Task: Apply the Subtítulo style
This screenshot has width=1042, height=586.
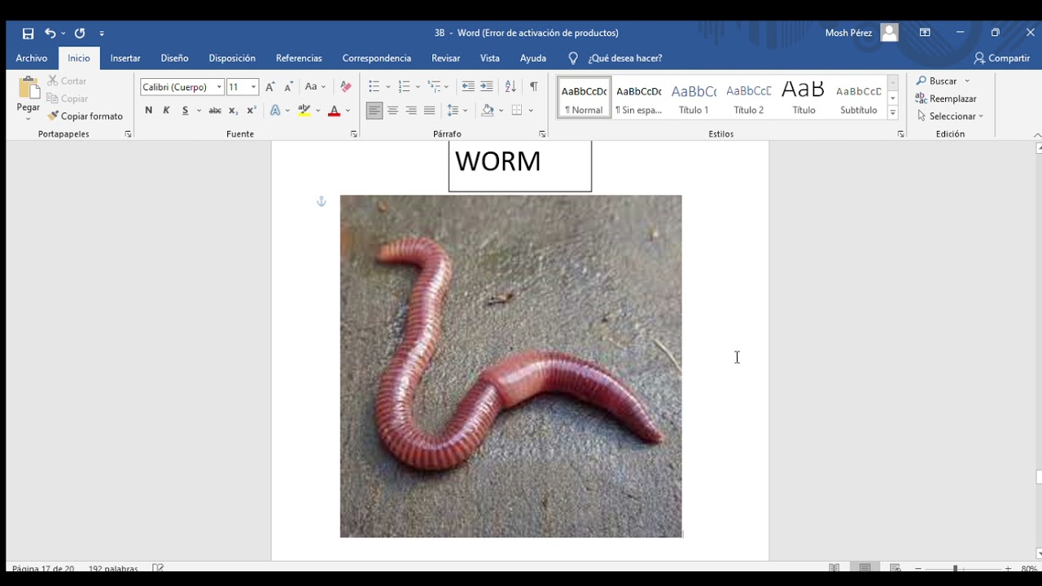Action: [858, 98]
